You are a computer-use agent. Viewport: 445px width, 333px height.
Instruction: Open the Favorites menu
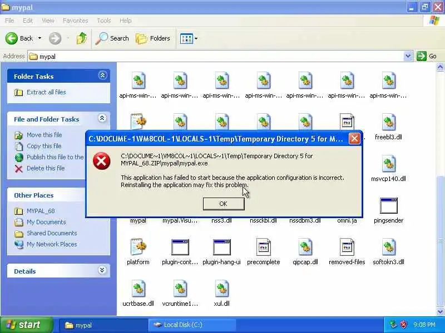pos(75,21)
